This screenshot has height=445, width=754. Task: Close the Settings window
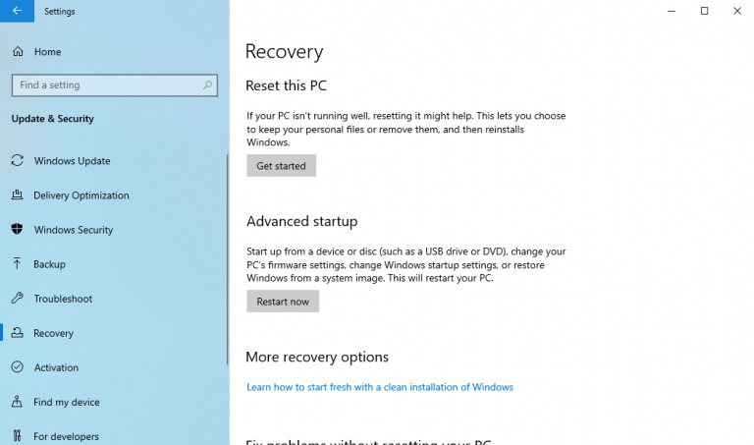(737, 11)
